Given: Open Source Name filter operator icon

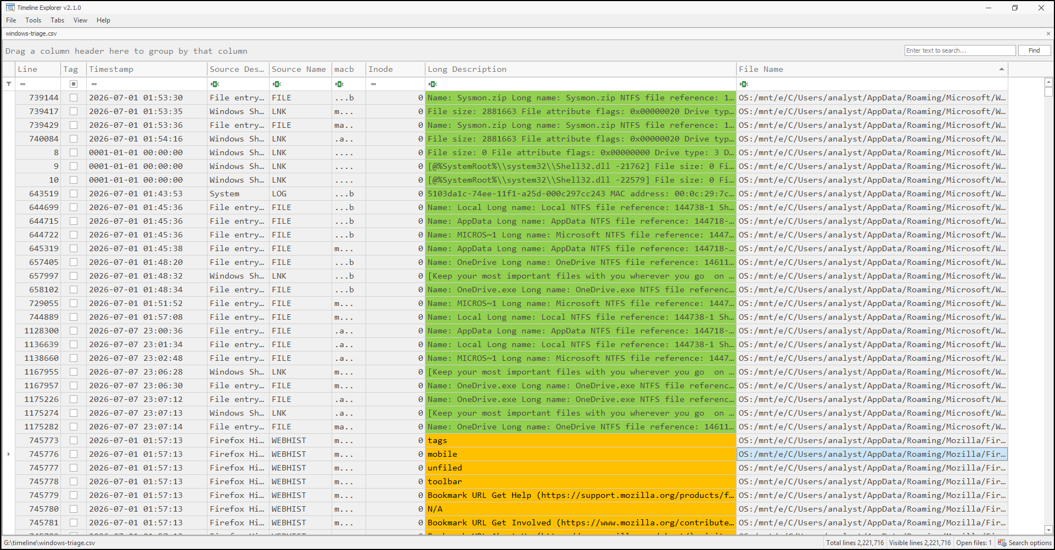Looking at the screenshot, I should (277, 84).
